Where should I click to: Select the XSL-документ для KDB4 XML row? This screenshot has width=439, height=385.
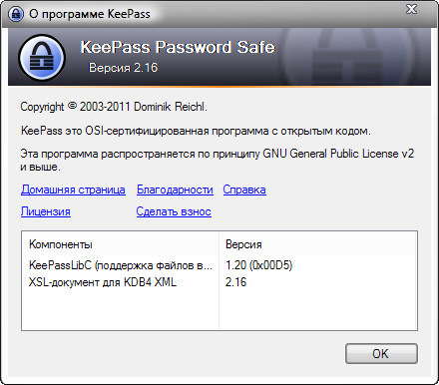click(x=219, y=282)
